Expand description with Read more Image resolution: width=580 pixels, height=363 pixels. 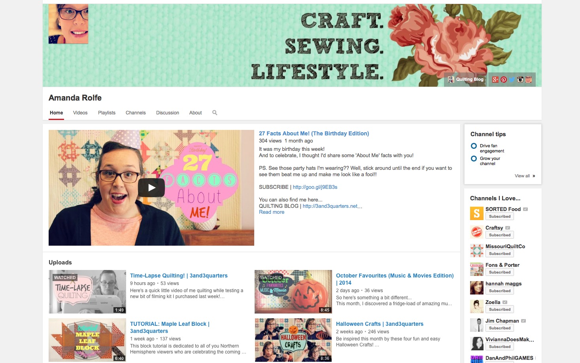click(x=271, y=212)
